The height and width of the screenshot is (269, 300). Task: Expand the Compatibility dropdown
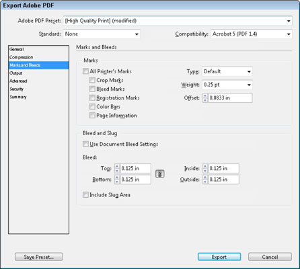pyautogui.click(x=252, y=34)
